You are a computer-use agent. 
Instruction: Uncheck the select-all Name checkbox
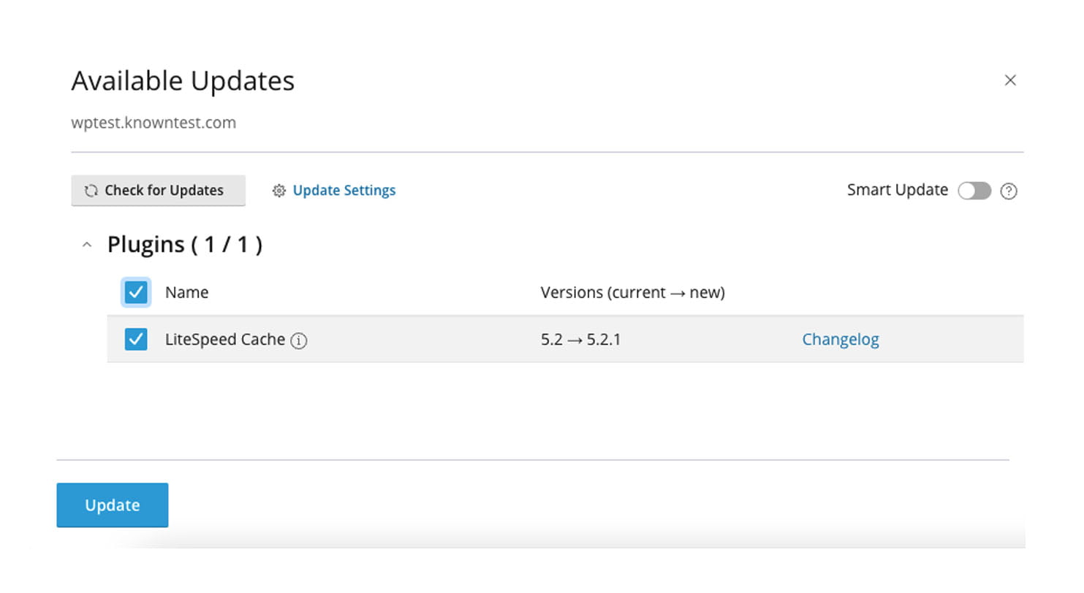[x=135, y=292]
